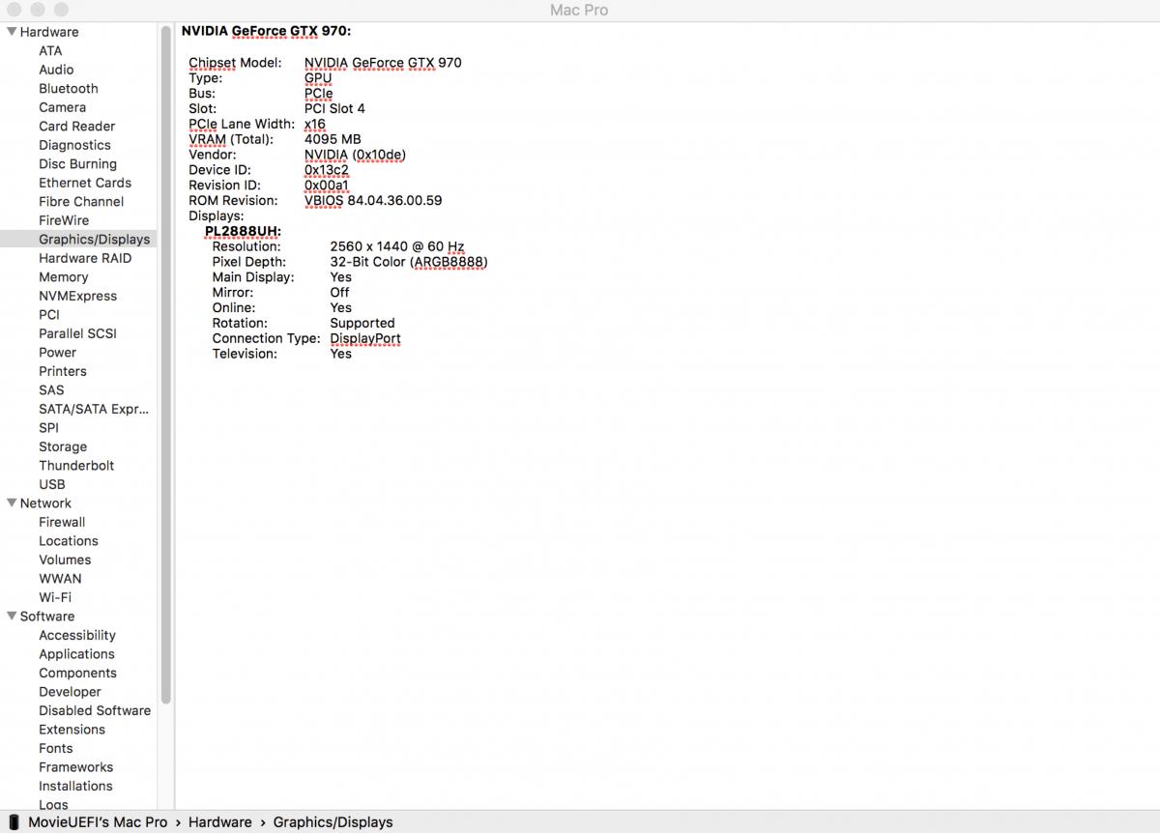Screen dimensions: 1160x833
Task: Select WWAN under Network
Action: 60,579
